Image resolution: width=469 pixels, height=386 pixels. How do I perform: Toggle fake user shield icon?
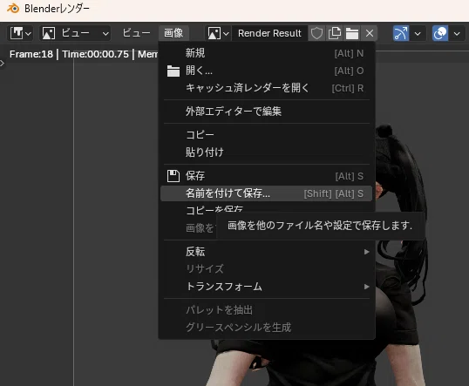click(316, 33)
